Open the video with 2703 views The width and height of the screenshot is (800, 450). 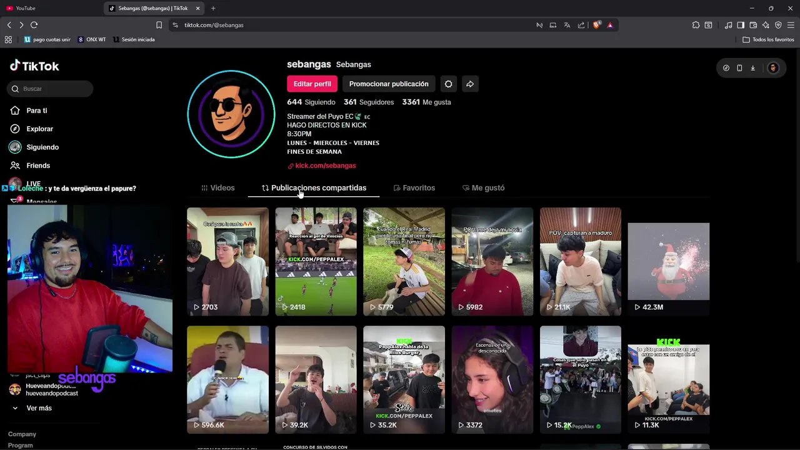coord(227,261)
